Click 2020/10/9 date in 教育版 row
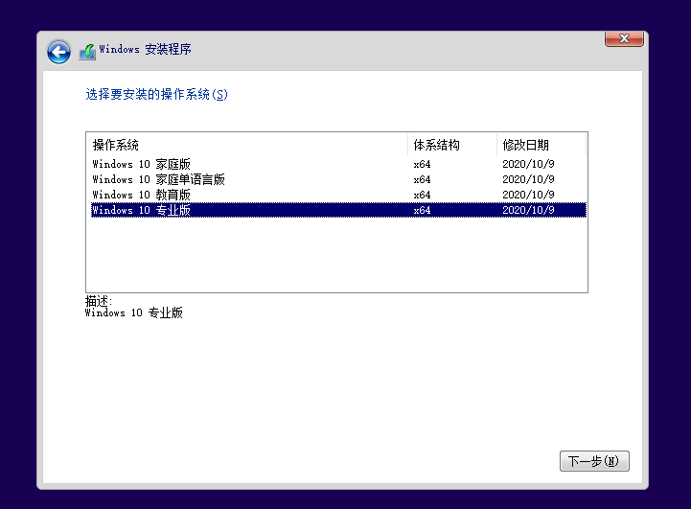This screenshot has width=691, height=509. pyautogui.click(x=528, y=195)
